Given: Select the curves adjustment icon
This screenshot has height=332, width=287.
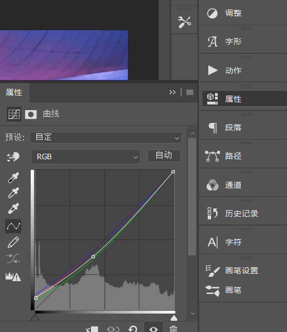Looking at the screenshot, I should pos(14,115).
